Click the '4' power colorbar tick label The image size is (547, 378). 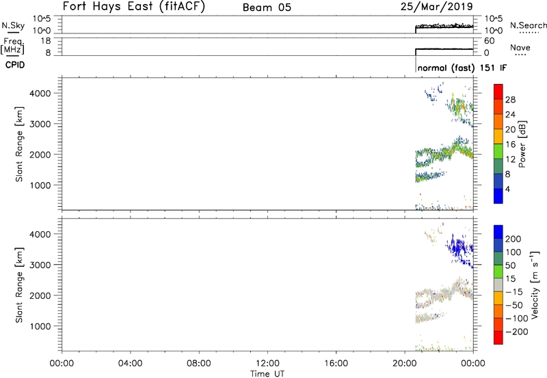pyautogui.click(x=508, y=189)
